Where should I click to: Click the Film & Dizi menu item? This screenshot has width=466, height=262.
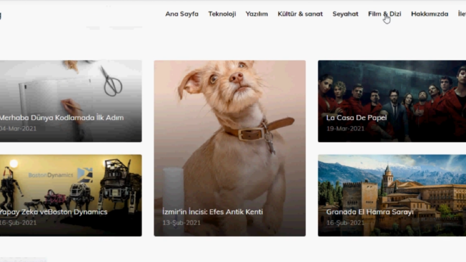tap(384, 14)
